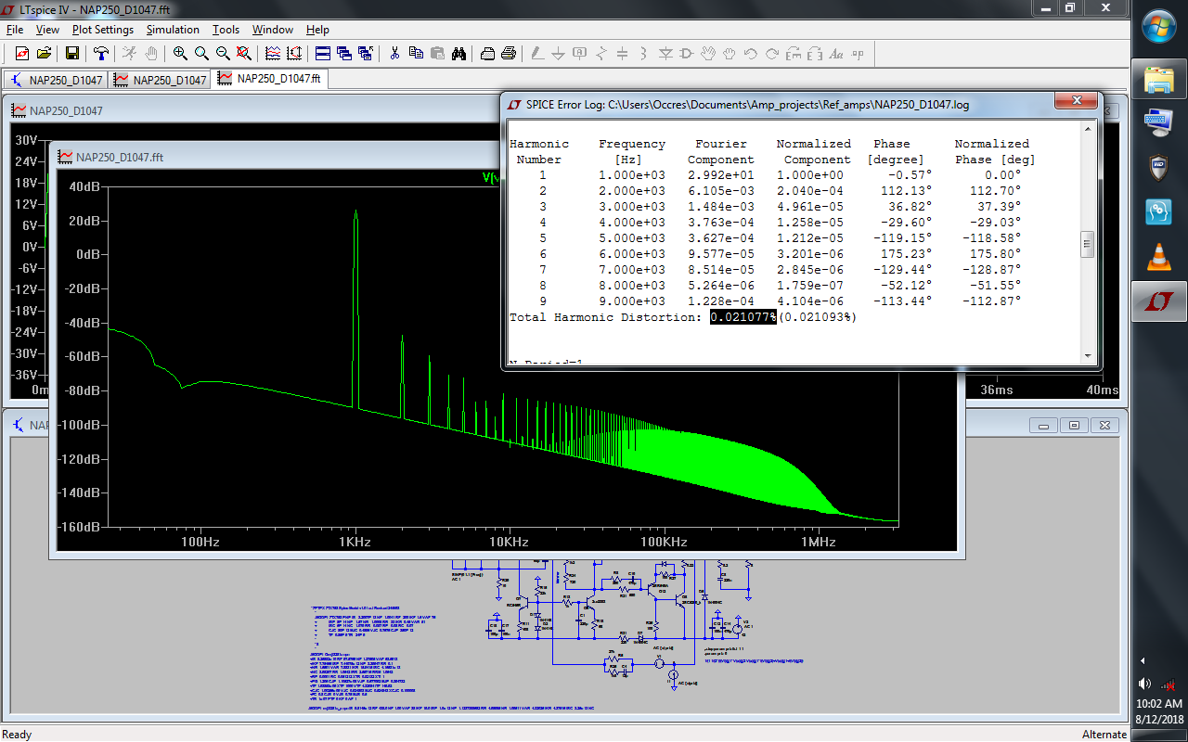1188x742 pixels.
Task: Click the Close all windows icon
Action: 366,53
